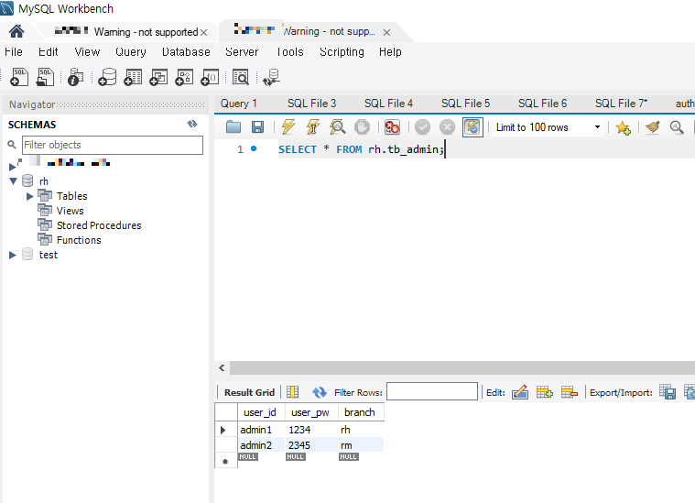Screen dimensions: 695x503
Task: Go to the Workbench home screen icon
Action: pos(16,31)
